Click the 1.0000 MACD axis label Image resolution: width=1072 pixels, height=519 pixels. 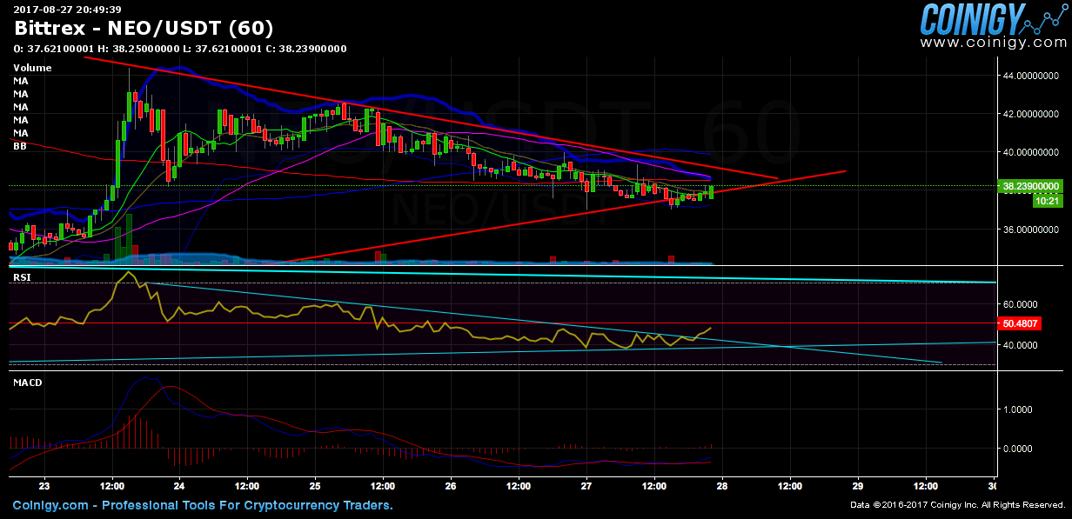(1018, 409)
